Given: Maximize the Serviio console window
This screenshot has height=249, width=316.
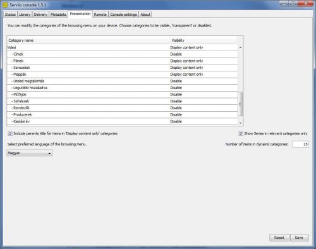Looking at the screenshot, I should 293,3.
